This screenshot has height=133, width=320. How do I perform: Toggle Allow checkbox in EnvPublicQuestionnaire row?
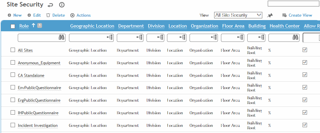[305, 87]
